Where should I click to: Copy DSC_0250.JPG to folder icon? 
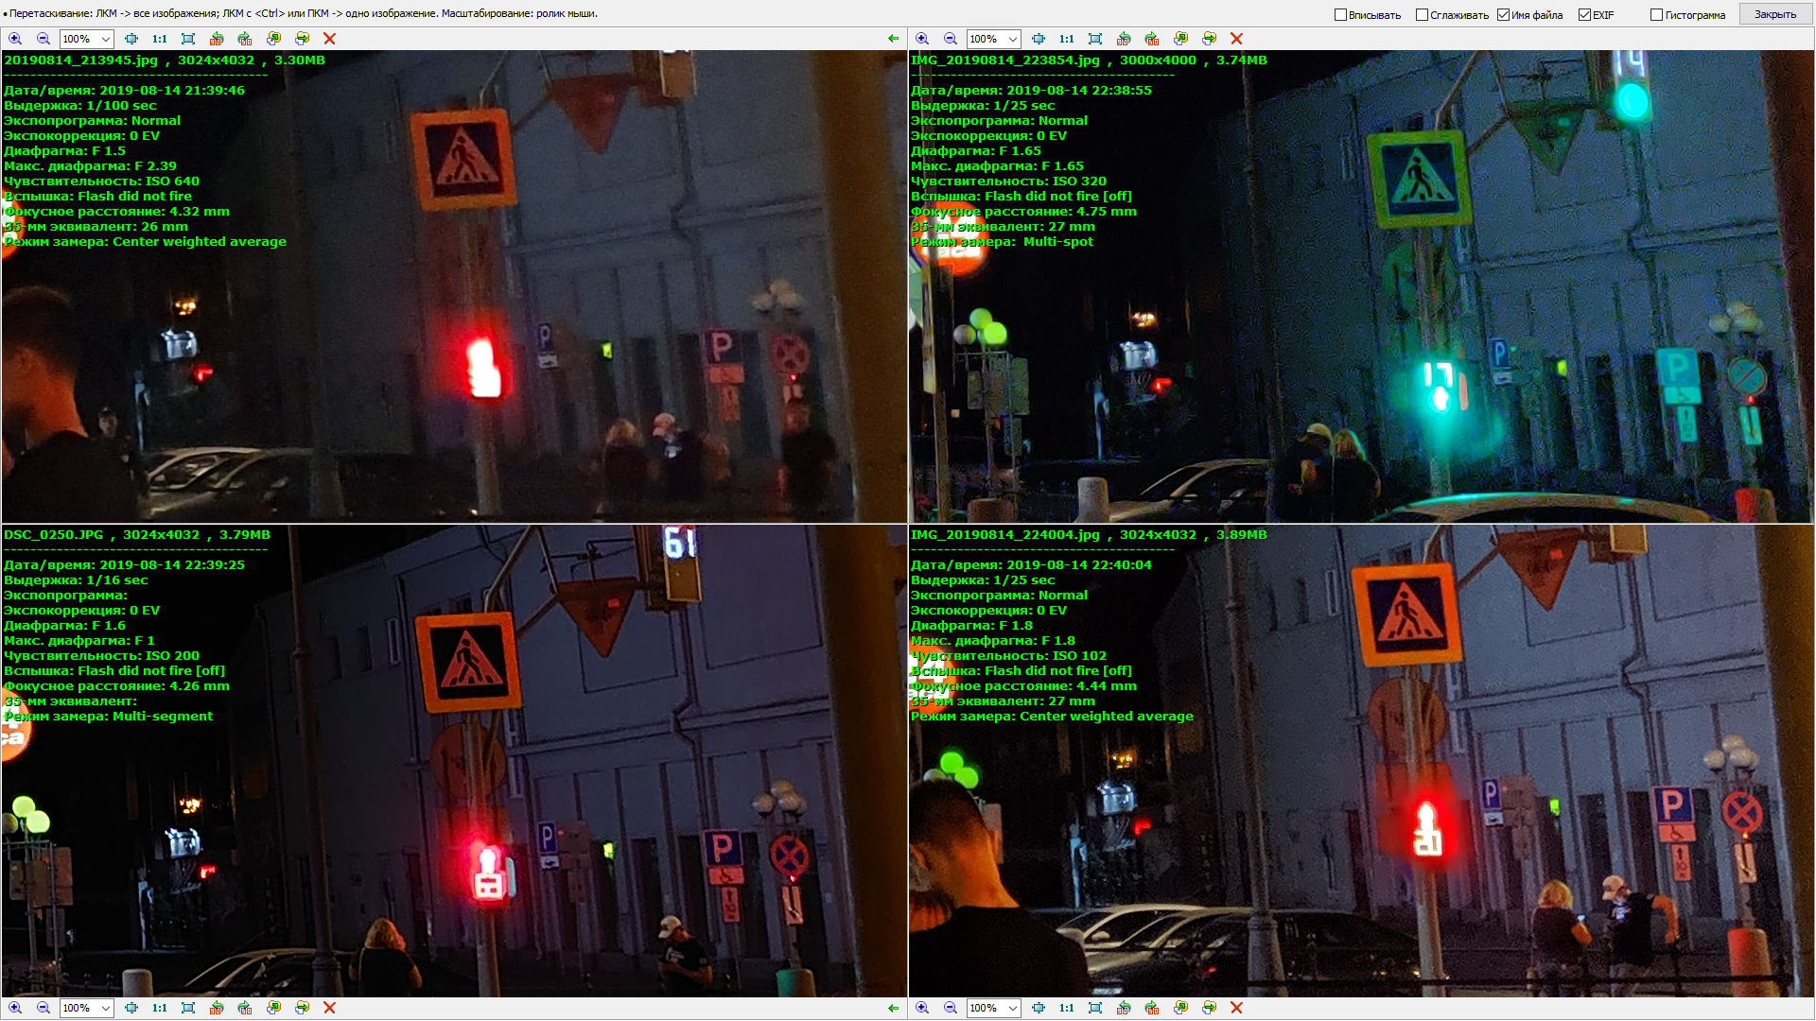point(273,1008)
